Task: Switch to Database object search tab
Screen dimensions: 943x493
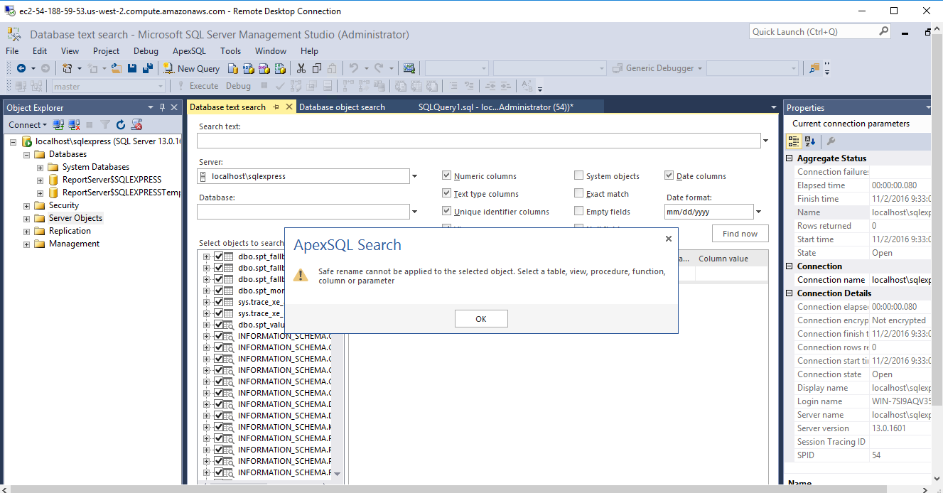Action: (342, 107)
